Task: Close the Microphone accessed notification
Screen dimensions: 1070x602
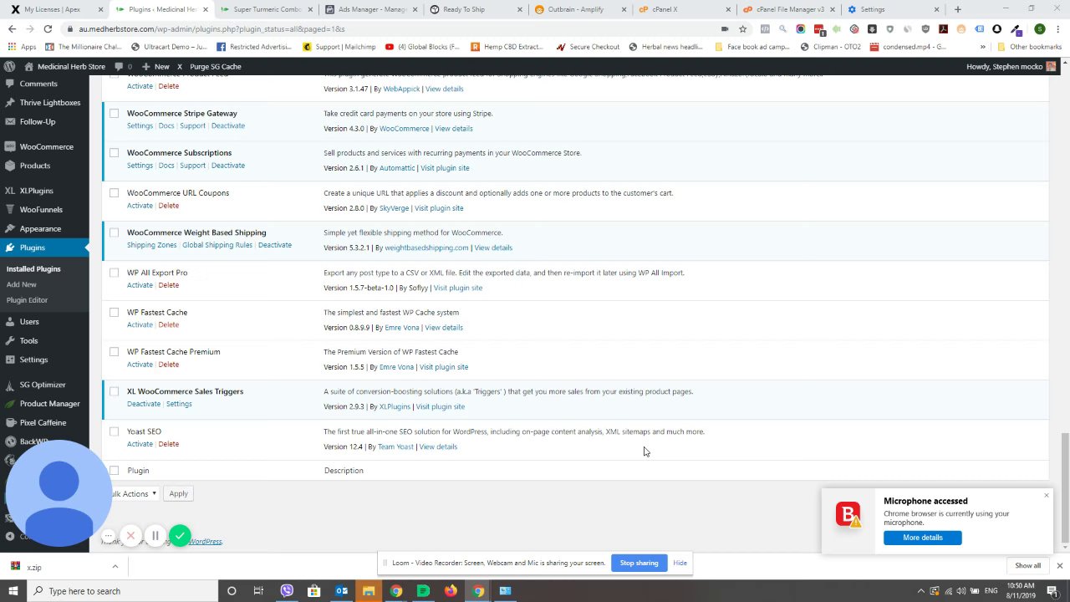Action: point(1046,496)
